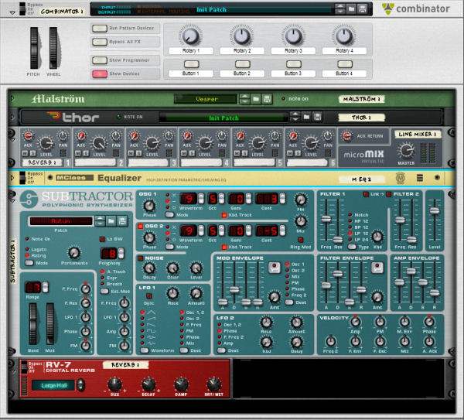Click the Line Mixer Master knob
464x420 pixels.
[x=406, y=150]
